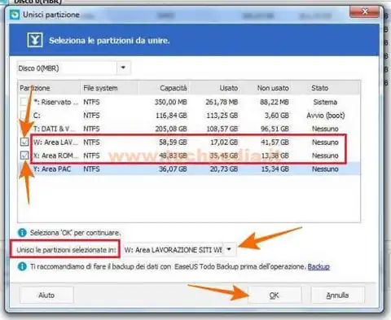Click capacity value 36,07 GB

[173, 169]
